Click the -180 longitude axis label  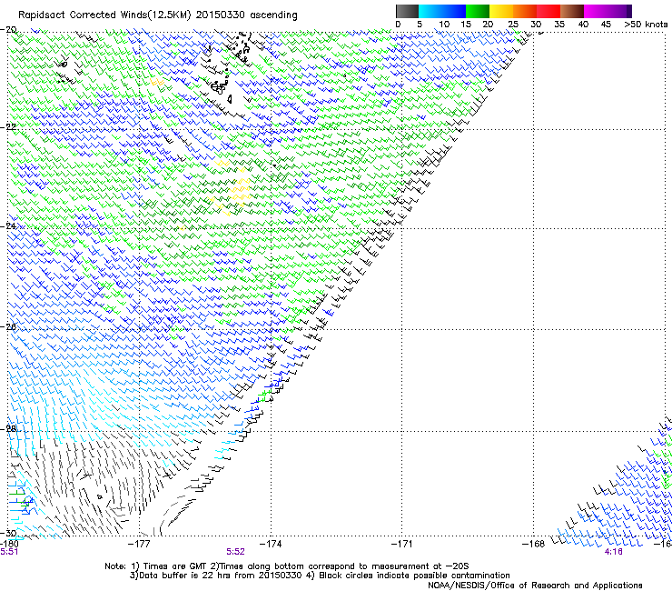pyautogui.click(x=9, y=544)
